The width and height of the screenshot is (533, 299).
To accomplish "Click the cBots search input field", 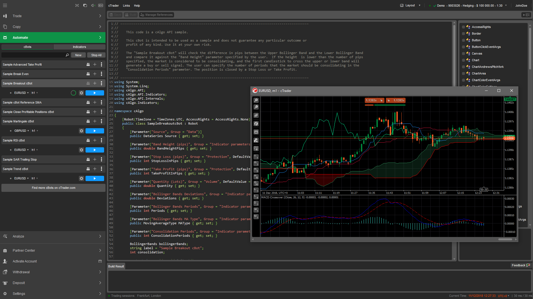I will pyautogui.click(x=33, y=55).
